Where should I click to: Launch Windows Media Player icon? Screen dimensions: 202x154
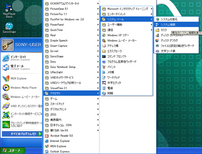6,88
